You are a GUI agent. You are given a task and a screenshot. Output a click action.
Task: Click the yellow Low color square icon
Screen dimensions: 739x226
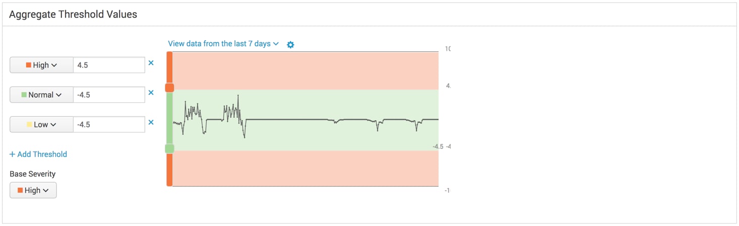pyautogui.click(x=29, y=124)
